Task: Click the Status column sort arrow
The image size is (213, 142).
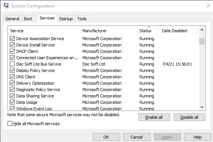Action: (x=149, y=27)
